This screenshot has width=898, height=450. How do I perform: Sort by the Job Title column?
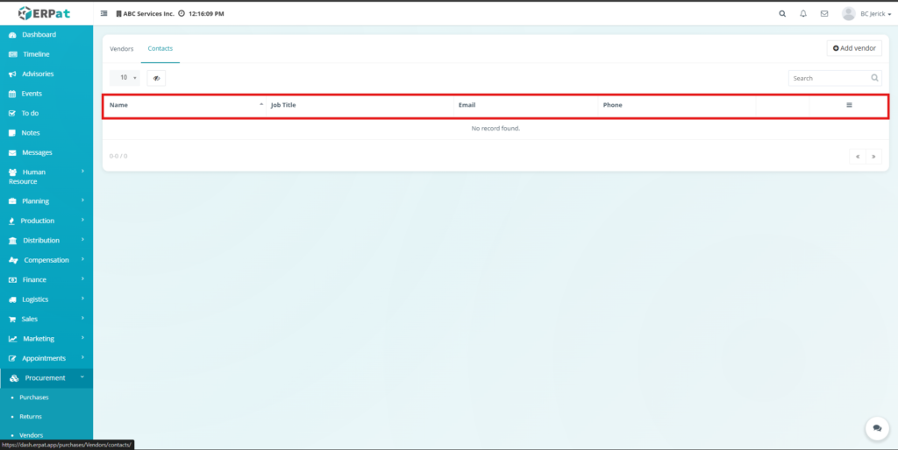coord(360,105)
